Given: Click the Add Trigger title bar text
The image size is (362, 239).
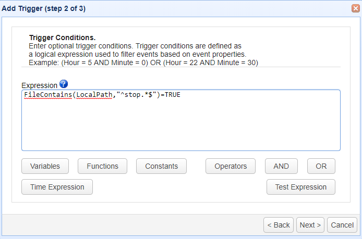Looking at the screenshot, I should tap(43, 8).
